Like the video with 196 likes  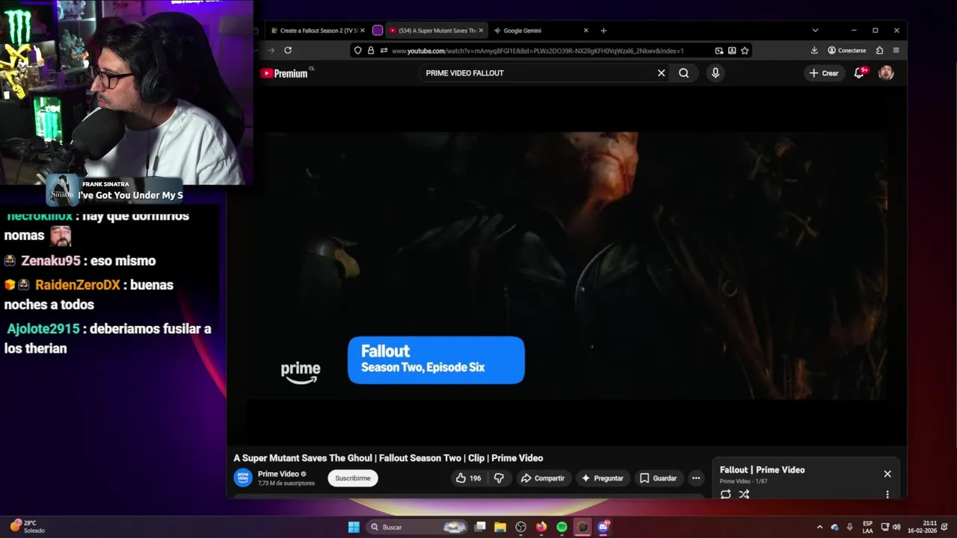(x=468, y=478)
